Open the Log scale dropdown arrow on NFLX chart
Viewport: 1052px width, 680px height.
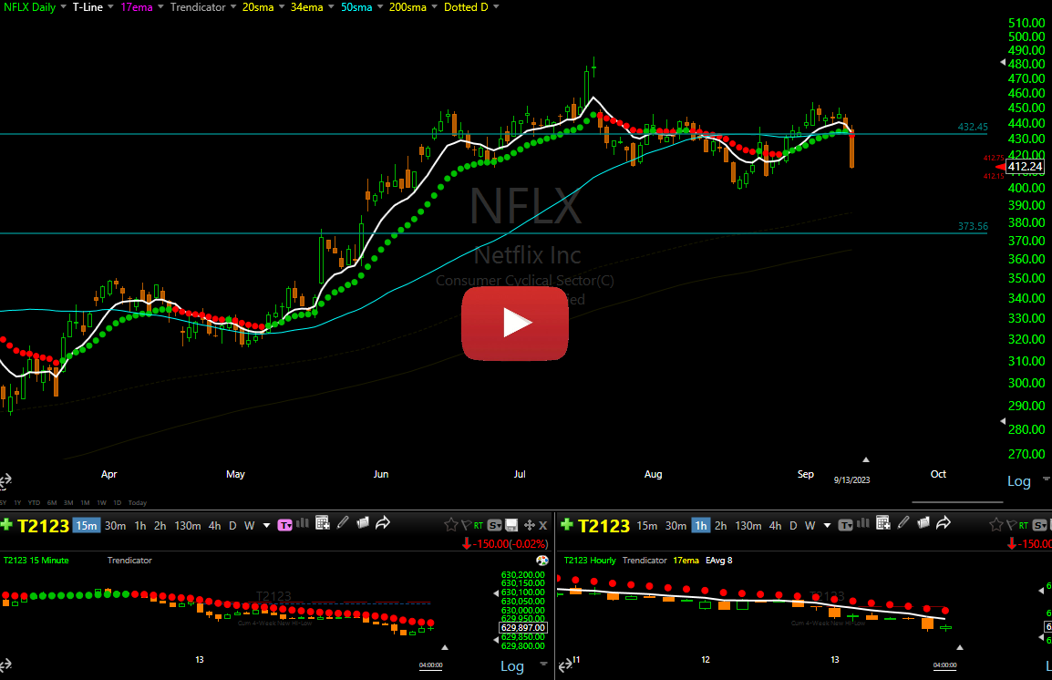tap(1046, 479)
